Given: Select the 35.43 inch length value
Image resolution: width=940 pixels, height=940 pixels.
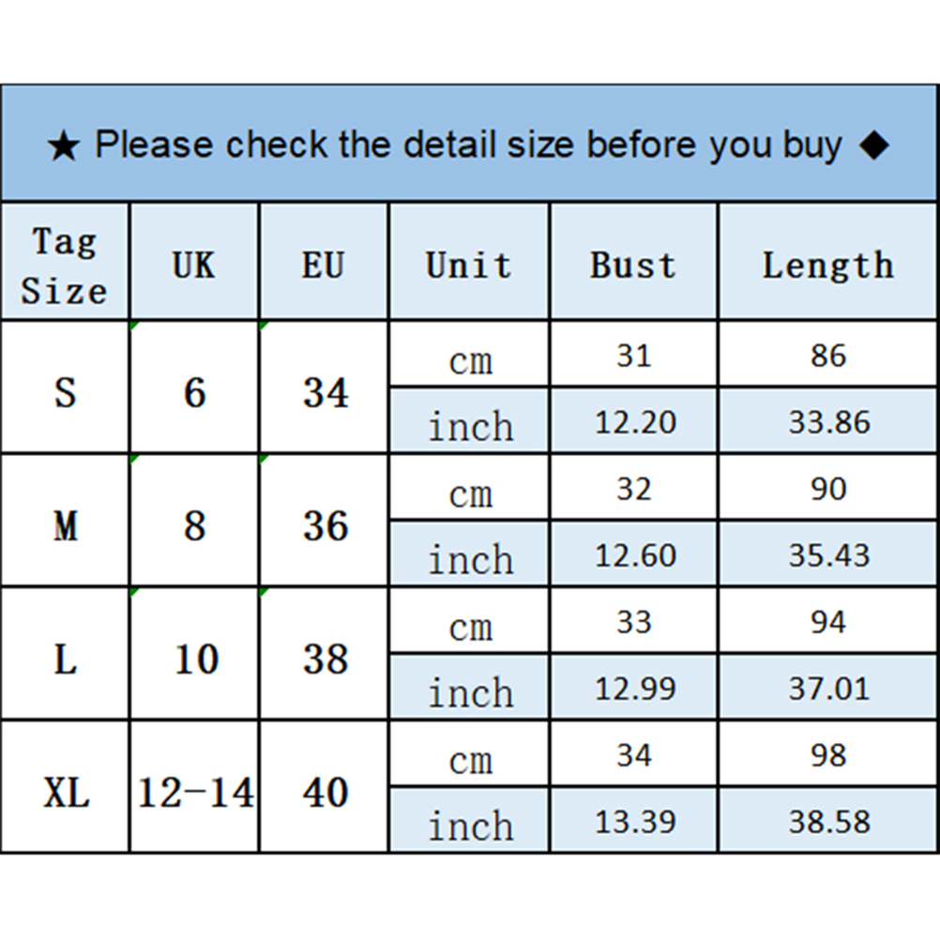Looking at the screenshot, I should point(828,555).
